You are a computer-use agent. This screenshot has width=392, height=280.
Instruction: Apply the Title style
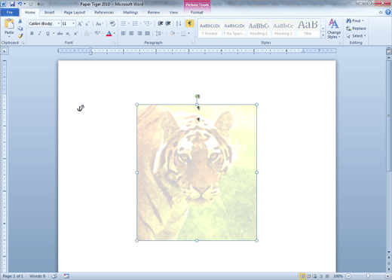308,29
